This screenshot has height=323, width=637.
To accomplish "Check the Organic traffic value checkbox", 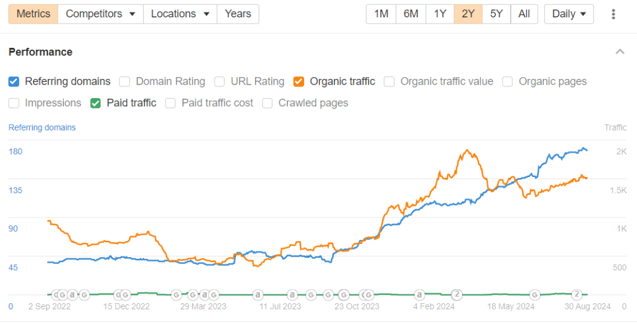I will 389,81.
